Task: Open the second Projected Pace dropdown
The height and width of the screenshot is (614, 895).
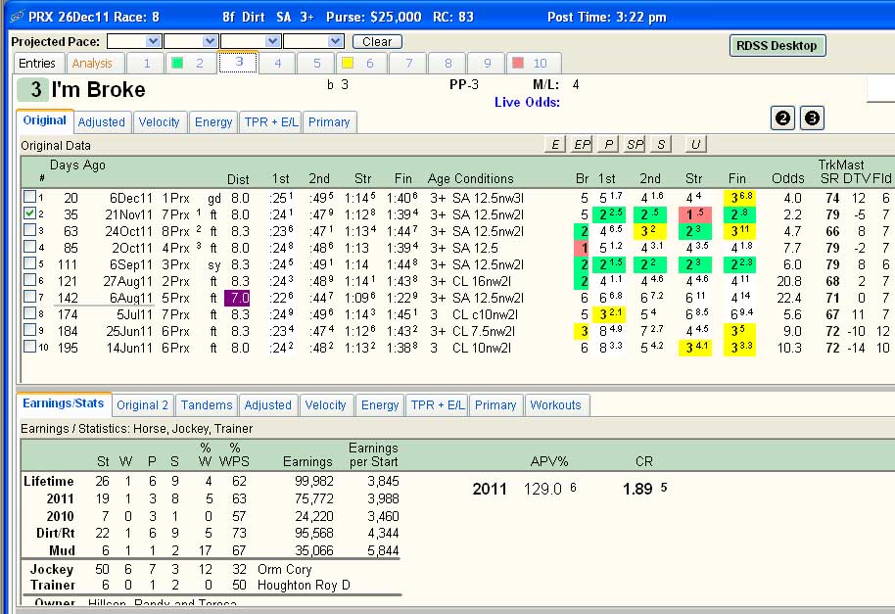Action: 210,41
